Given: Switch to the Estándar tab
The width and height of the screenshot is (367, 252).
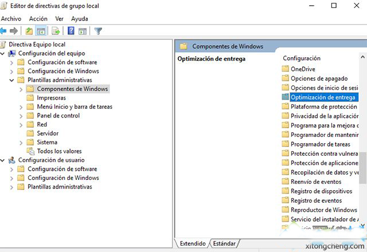Looking at the screenshot, I should (x=224, y=243).
